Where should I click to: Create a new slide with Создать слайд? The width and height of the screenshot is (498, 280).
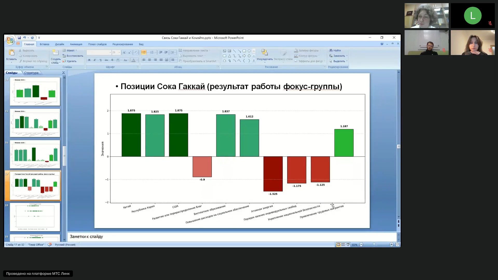pos(56,56)
